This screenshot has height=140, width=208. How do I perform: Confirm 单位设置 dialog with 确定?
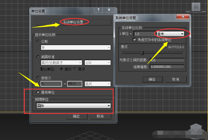(x=77, y=116)
